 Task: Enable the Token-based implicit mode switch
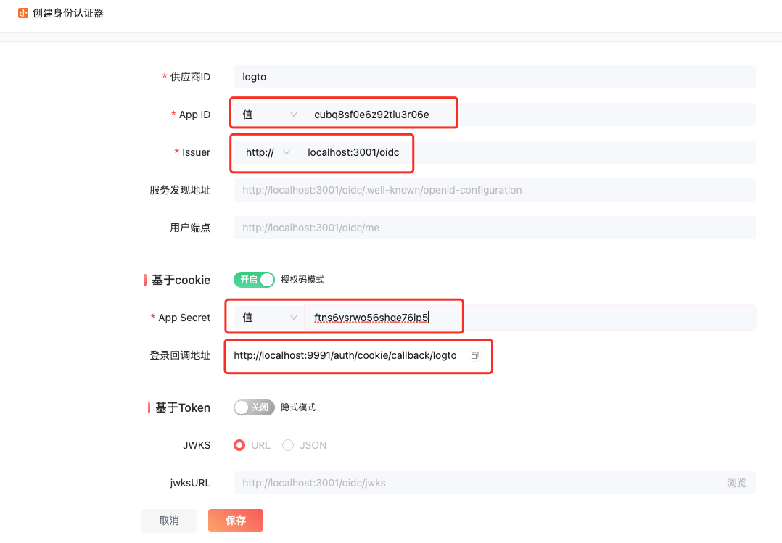[254, 407]
